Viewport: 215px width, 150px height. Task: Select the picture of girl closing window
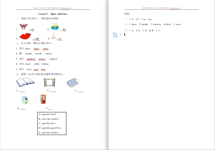[25, 100]
